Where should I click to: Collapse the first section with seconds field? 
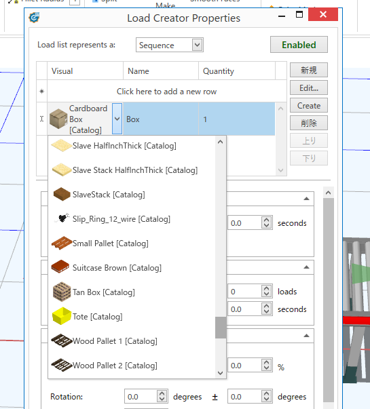pos(306,199)
